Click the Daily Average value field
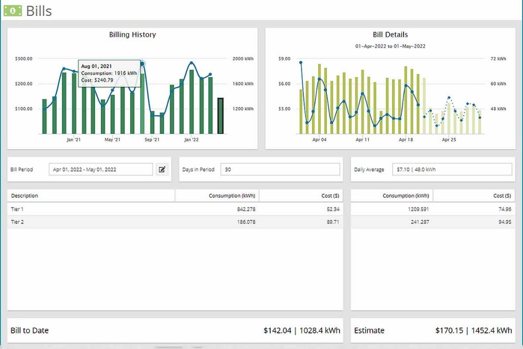Image resolution: width=523 pixels, height=349 pixels. [452, 169]
